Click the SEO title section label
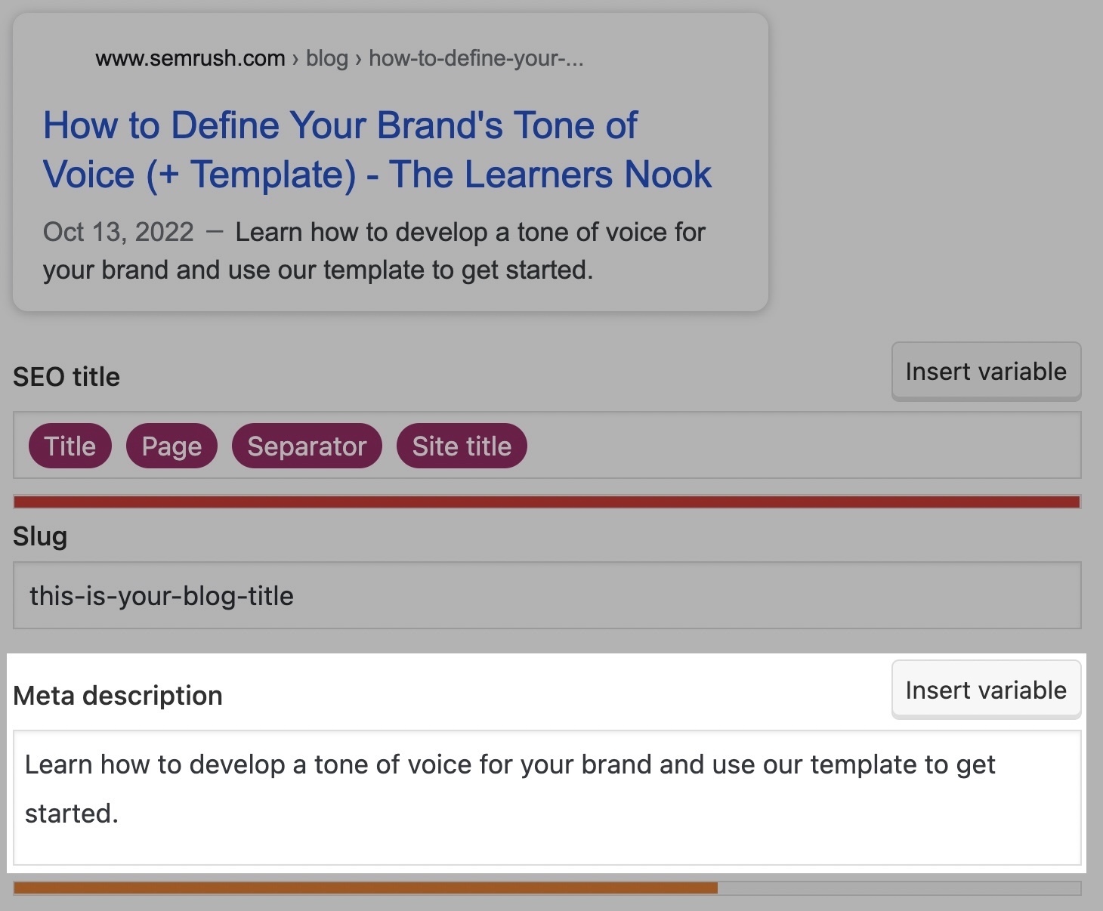 tap(66, 376)
